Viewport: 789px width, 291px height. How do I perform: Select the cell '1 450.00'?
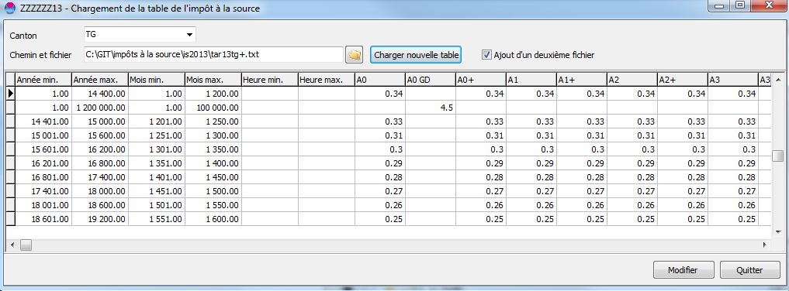(213, 177)
